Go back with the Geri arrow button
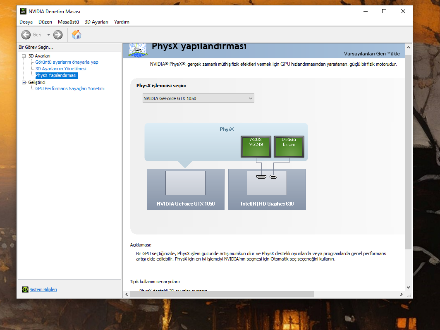This screenshot has height=330, width=440. (26, 35)
